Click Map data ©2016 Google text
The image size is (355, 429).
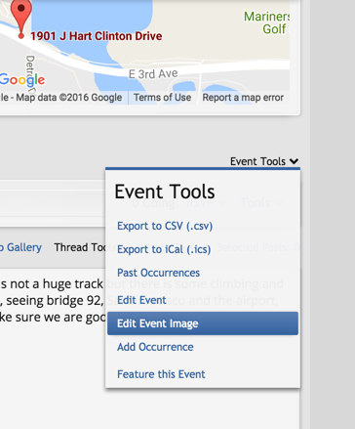click(x=69, y=98)
